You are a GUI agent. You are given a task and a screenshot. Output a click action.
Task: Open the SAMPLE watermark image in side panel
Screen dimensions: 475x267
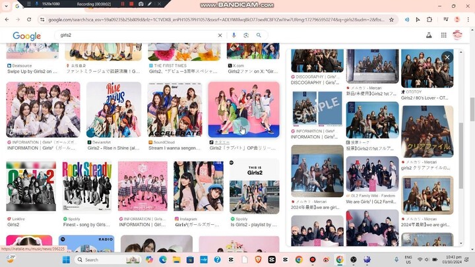pyautogui.click(x=317, y=109)
